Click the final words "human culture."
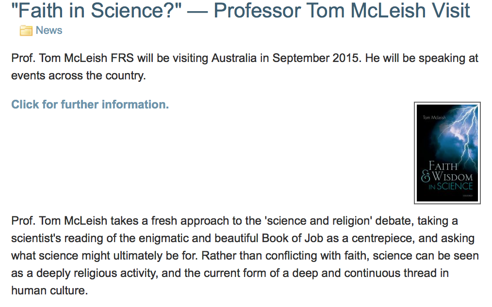492x307 pixels. (x=49, y=291)
